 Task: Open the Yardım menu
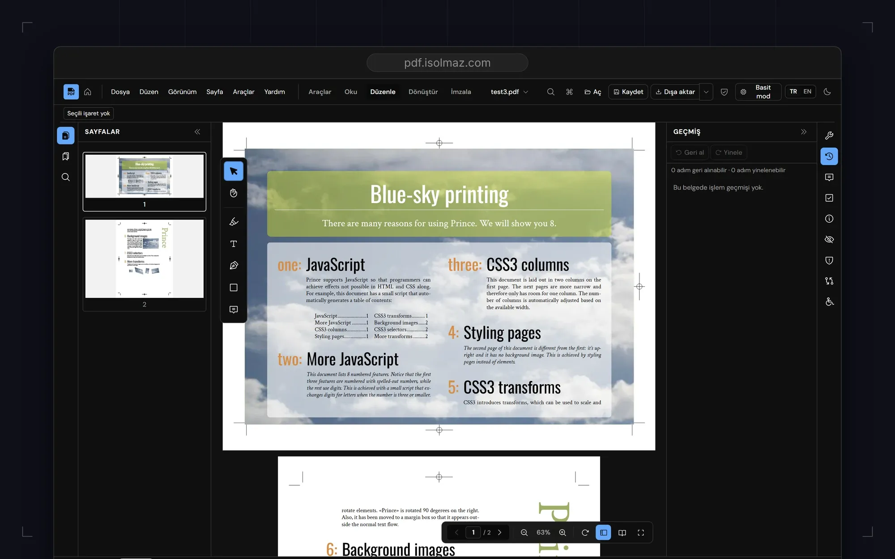click(x=275, y=92)
